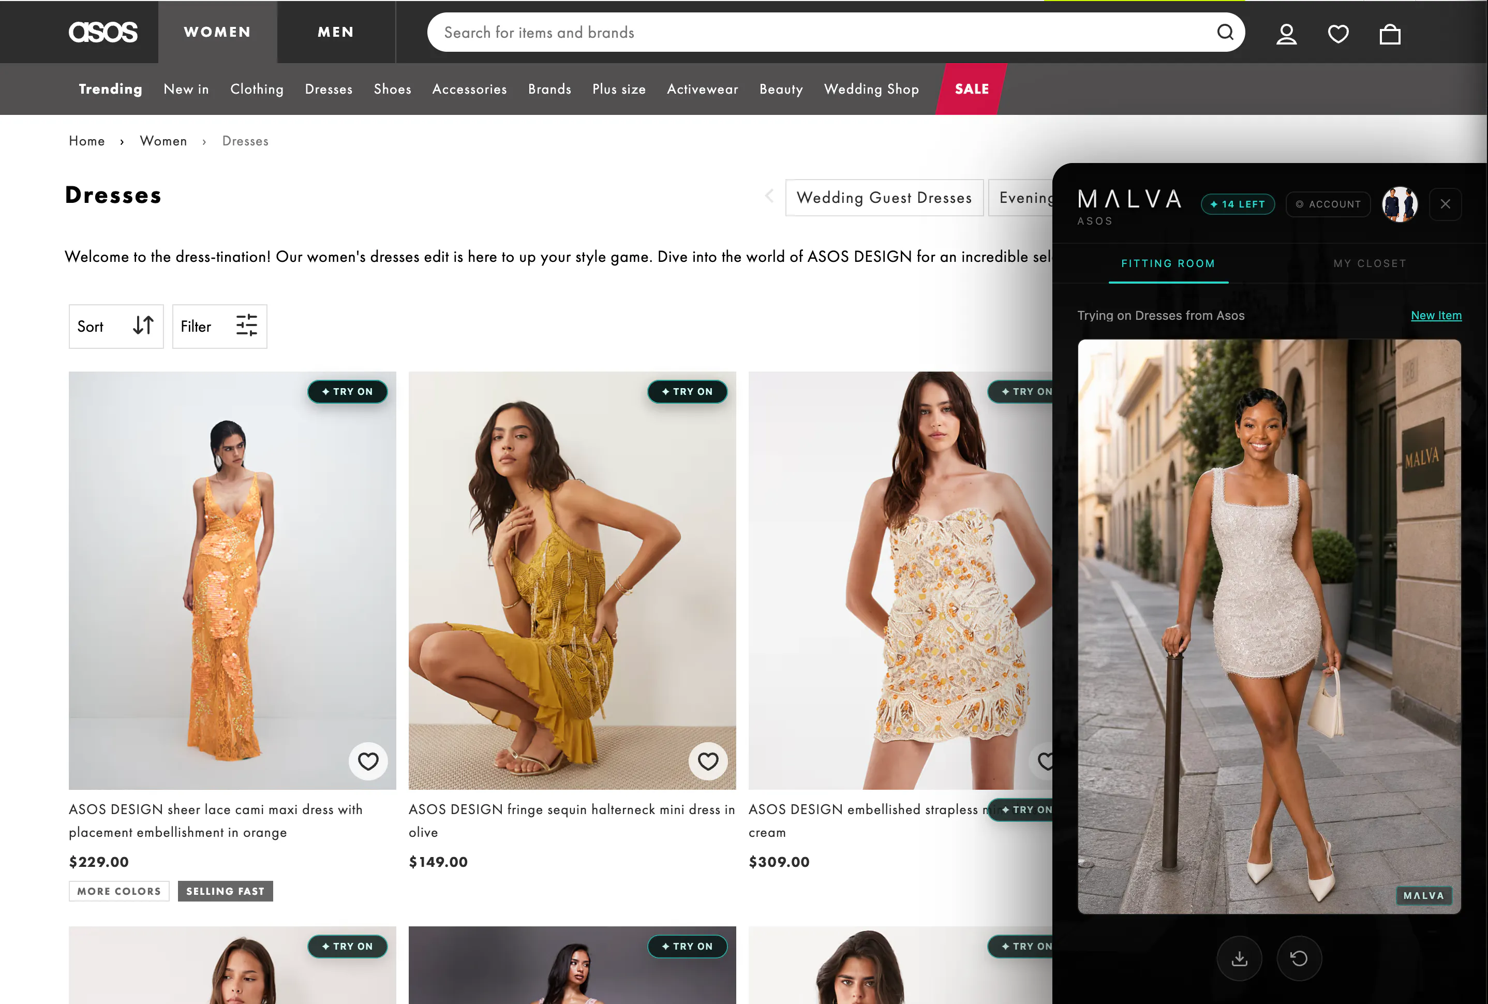Open the My Account profile icon
1488x1004 pixels.
click(1286, 33)
